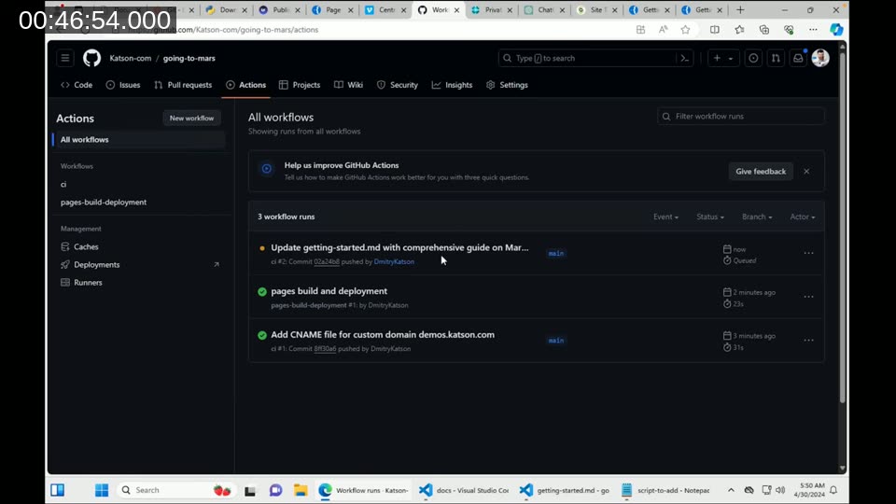Open the issues icon in GitHub header
Image resolution: width=896 pixels, height=504 pixels.
tap(754, 58)
